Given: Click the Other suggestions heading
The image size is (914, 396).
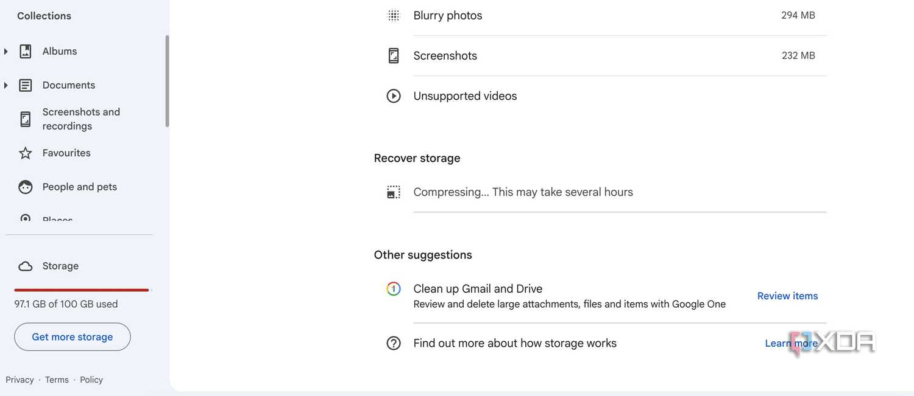Looking at the screenshot, I should [x=423, y=255].
